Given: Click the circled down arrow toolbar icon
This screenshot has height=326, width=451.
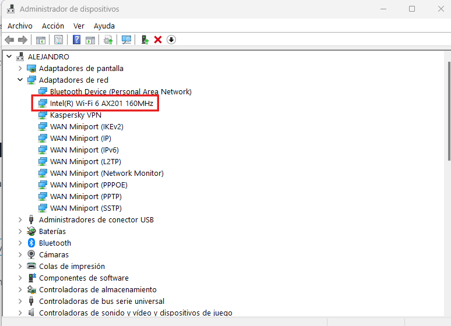Looking at the screenshot, I should [171, 40].
